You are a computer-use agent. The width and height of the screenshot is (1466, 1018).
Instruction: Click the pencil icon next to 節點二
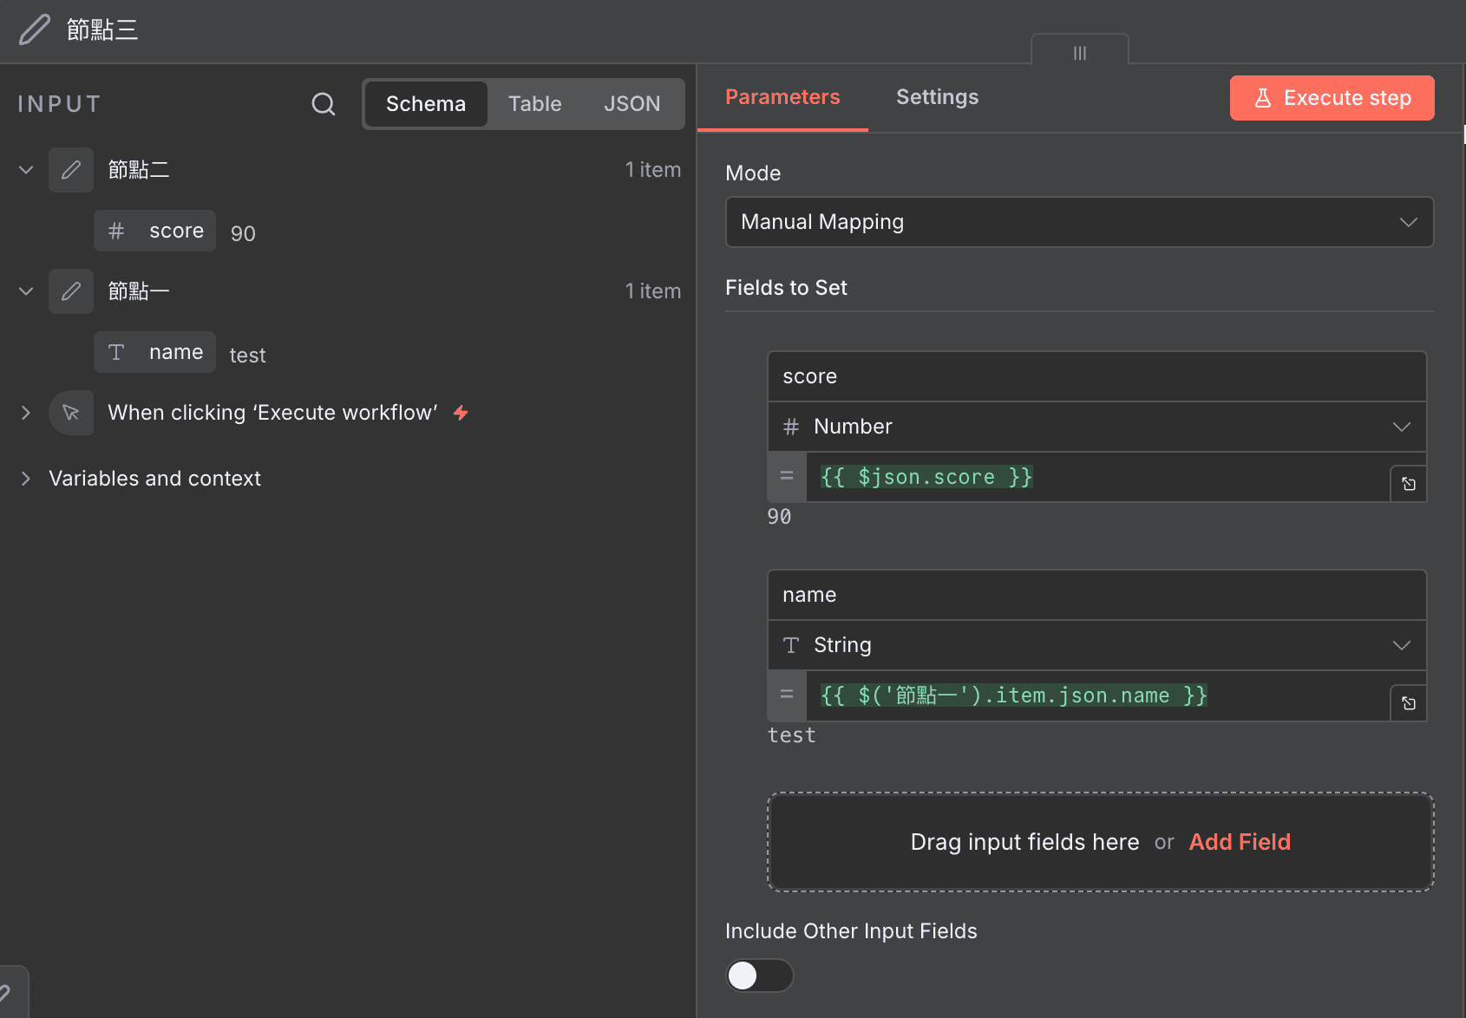click(71, 170)
